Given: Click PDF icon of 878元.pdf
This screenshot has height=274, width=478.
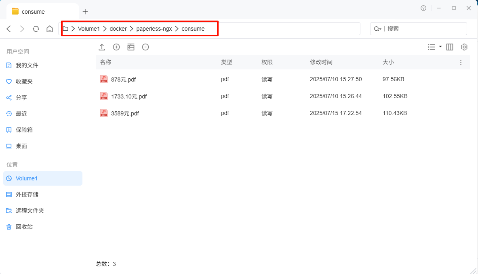Looking at the screenshot, I should tap(104, 79).
